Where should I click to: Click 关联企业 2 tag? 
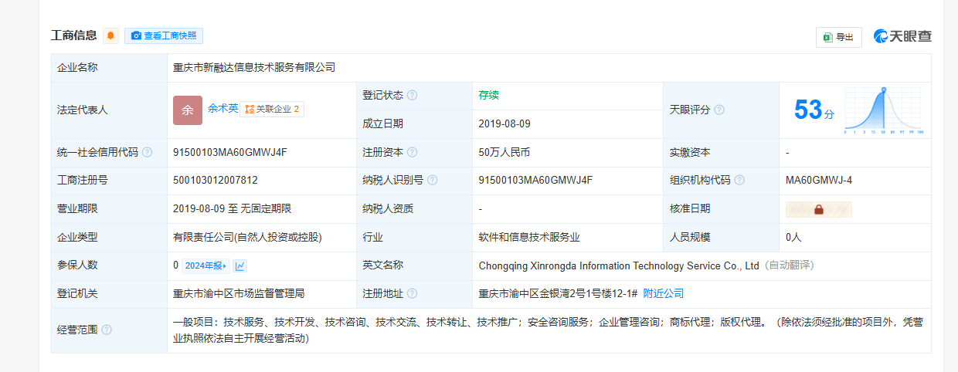pos(272,110)
